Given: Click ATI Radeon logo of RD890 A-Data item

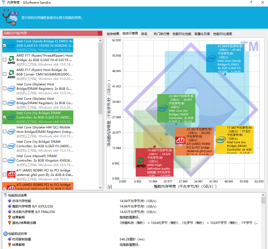Looking at the screenshot, I should (x=11, y=175).
